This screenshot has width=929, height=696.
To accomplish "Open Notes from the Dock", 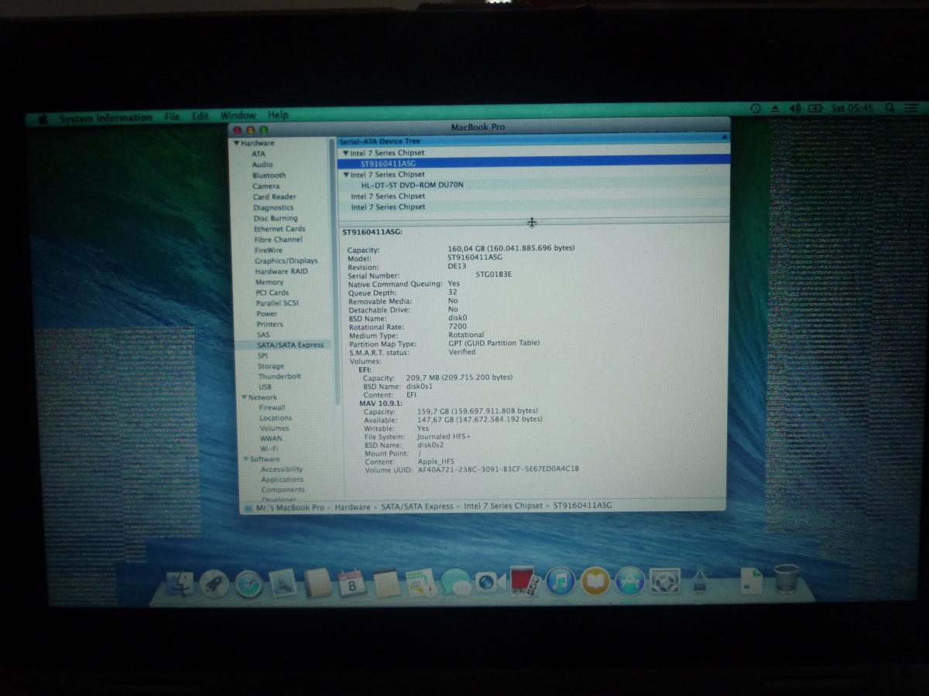I will tap(386, 582).
